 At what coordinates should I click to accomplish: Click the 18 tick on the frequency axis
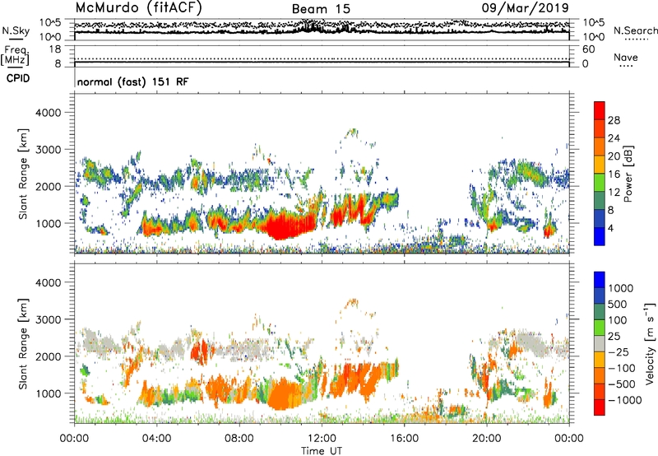coord(55,49)
